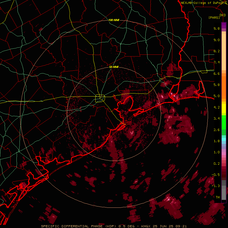This screenshot has height=228, width=228.
Task: Click the -0.5 scale value
Action: pyautogui.click(x=216, y=175)
